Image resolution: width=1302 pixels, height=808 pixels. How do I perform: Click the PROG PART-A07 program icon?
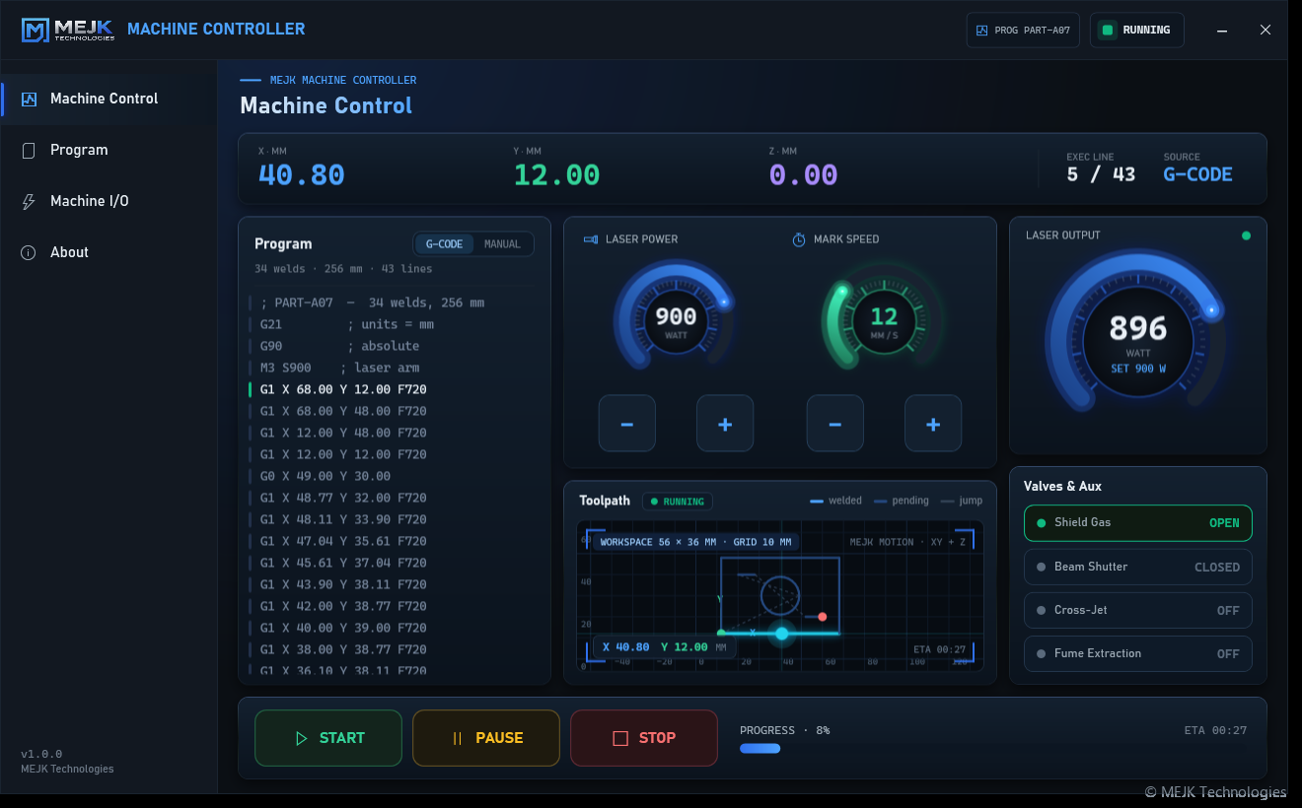point(981,31)
